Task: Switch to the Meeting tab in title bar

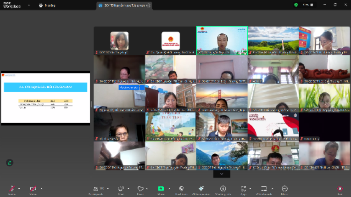Action: click(47, 6)
